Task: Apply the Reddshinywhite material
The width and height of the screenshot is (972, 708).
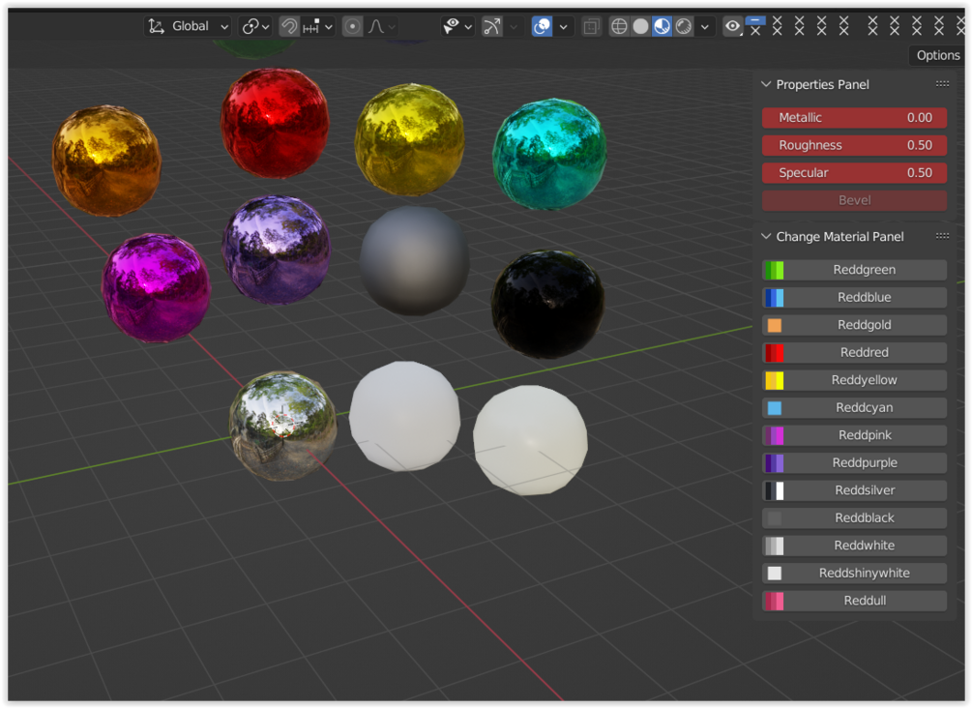Action: (x=854, y=573)
